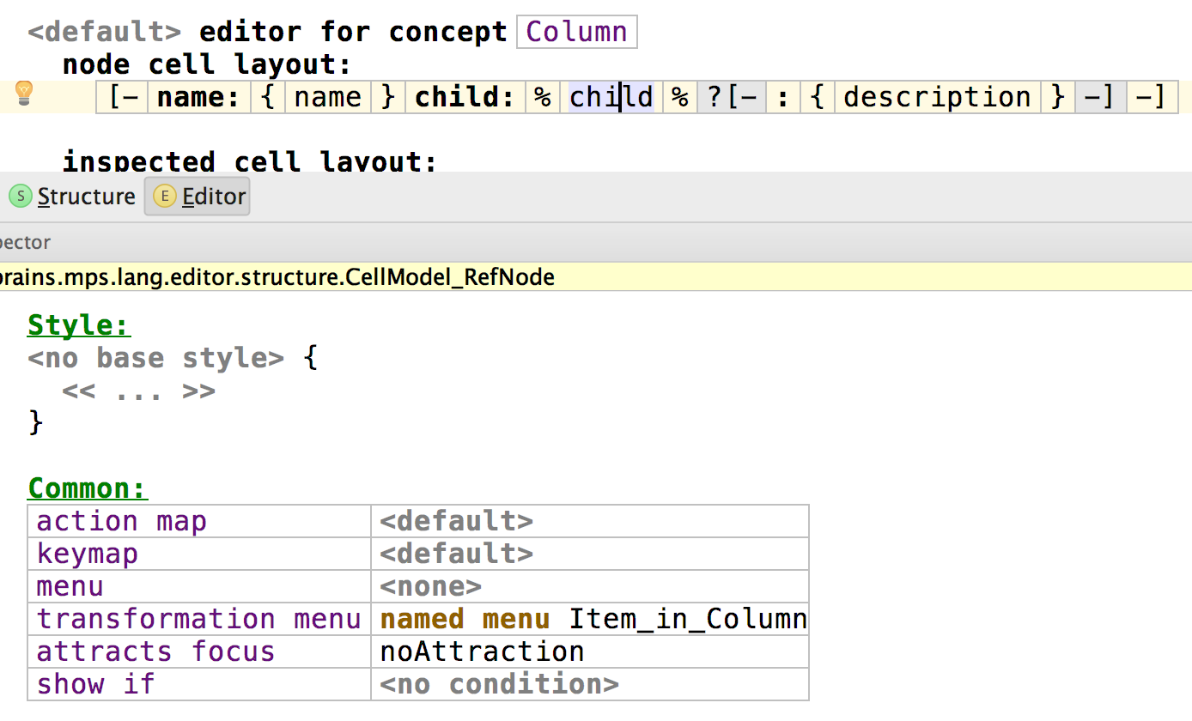This screenshot has height=721, width=1192.
Task: Select the description property cell
Action: point(937,97)
